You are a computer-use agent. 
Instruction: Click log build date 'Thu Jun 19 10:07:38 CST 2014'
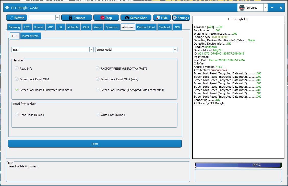(227, 60)
